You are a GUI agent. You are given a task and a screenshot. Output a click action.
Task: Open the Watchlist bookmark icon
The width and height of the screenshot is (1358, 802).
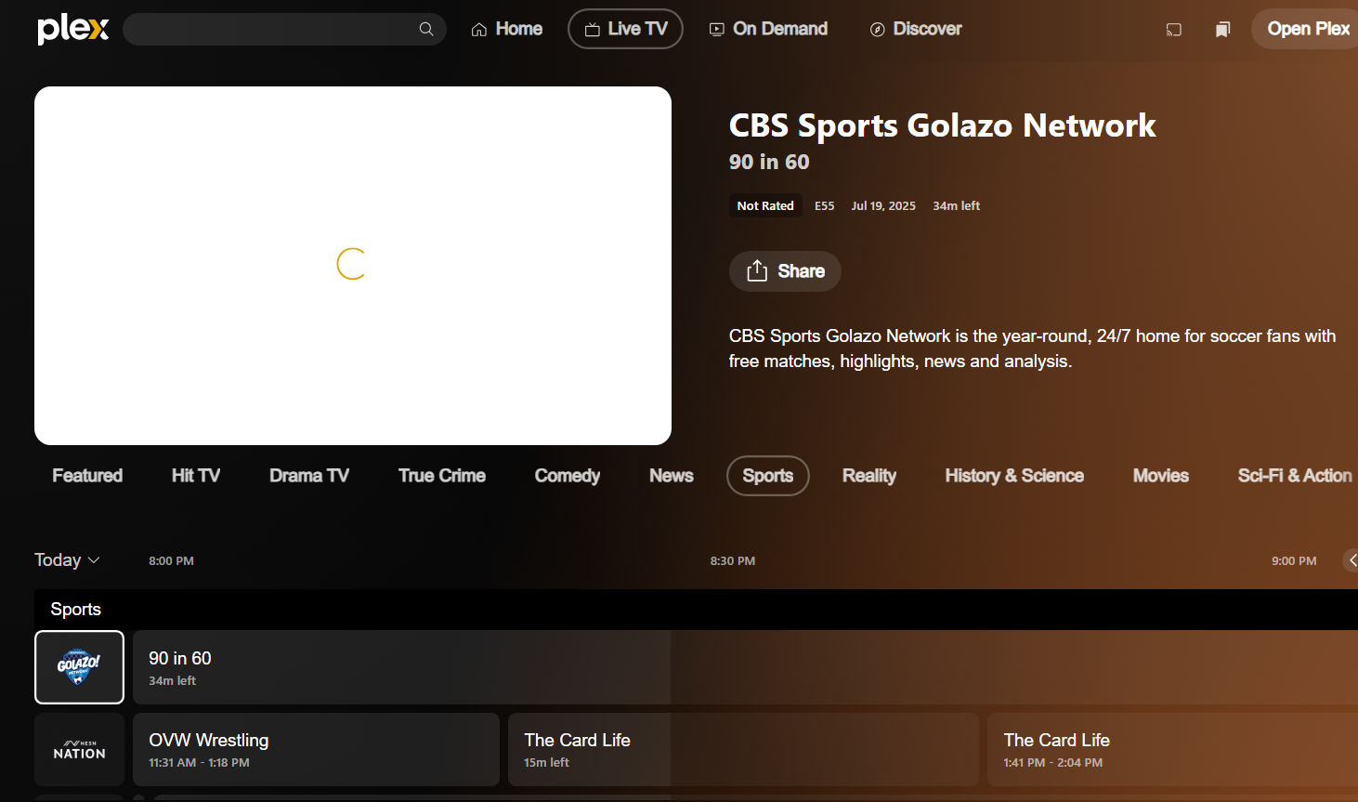click(x=1222, y=29)
